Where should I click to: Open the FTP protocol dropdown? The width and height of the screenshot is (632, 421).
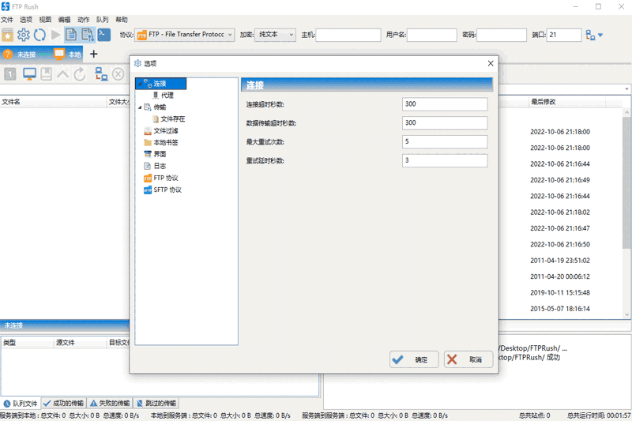point(185,35)
